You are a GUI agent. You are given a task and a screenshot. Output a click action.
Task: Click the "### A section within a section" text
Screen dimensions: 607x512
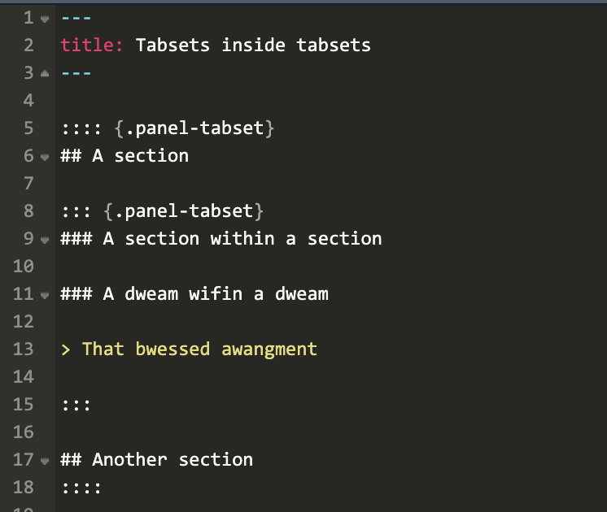click(241, 239)
